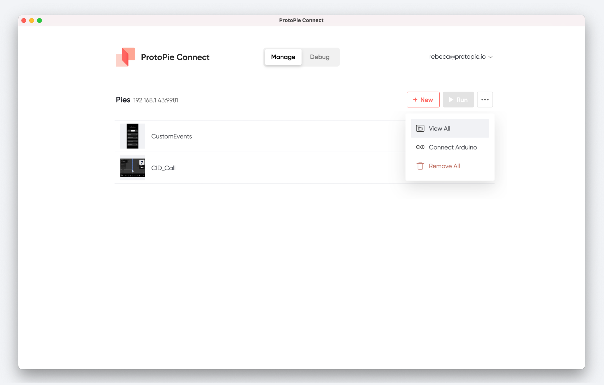This screenshot has height=385, width=604.
Task: Click the server address 192.168.1.43:9981
Action: tap(156, 100)
